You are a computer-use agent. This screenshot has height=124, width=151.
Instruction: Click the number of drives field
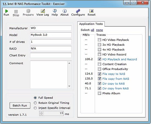pyautogui.click(x=51, y=42)
